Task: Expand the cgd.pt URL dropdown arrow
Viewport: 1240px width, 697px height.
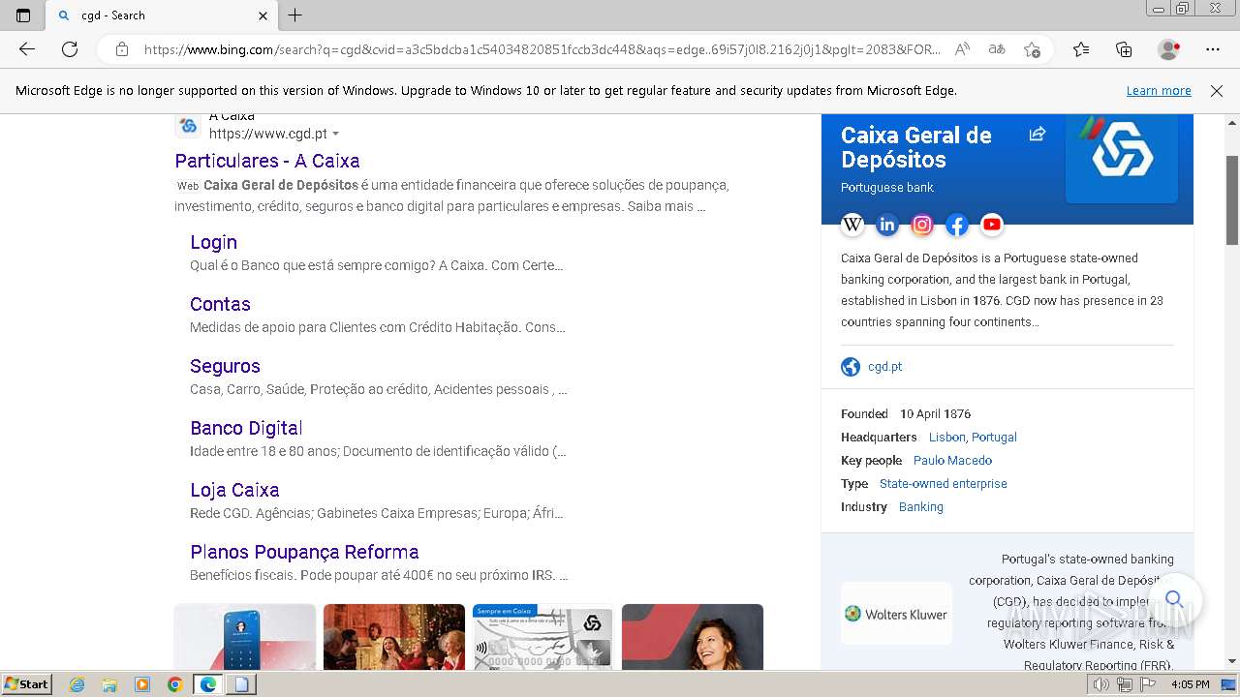Action: pyautogui.click(x=335, y=134)
